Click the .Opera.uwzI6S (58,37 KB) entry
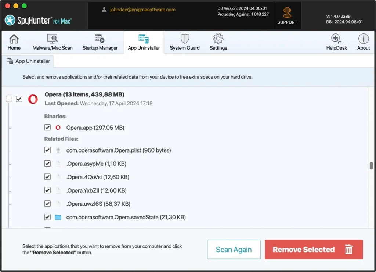Viewport: 376px width, 272px height. (x=98, y=204)
